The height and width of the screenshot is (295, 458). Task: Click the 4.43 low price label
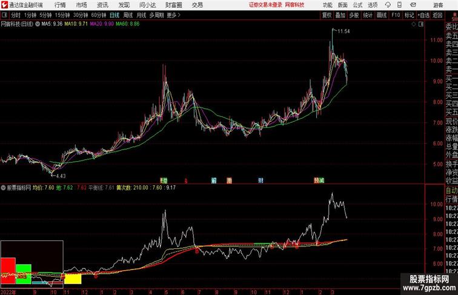tap(61, 176)
